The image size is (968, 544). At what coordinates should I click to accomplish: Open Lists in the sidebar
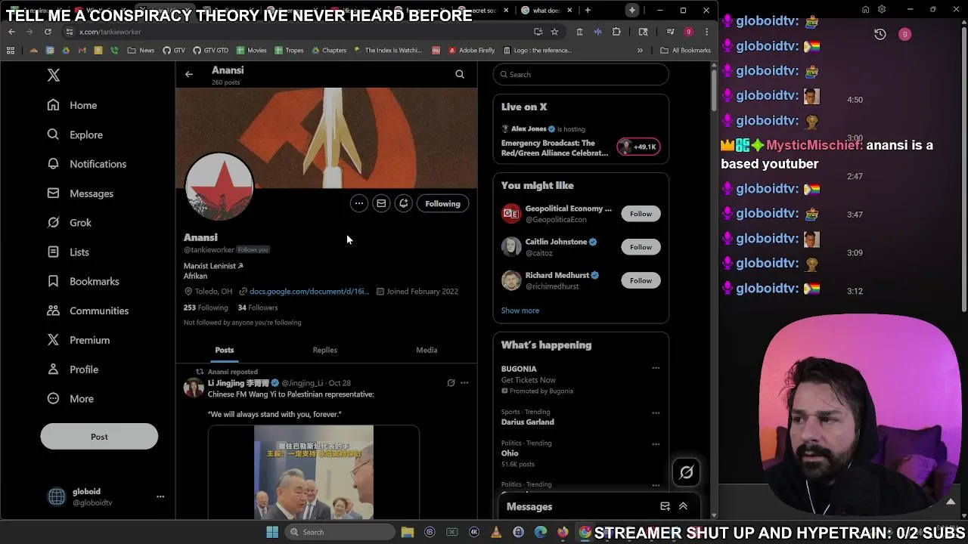tap(68, 252)
